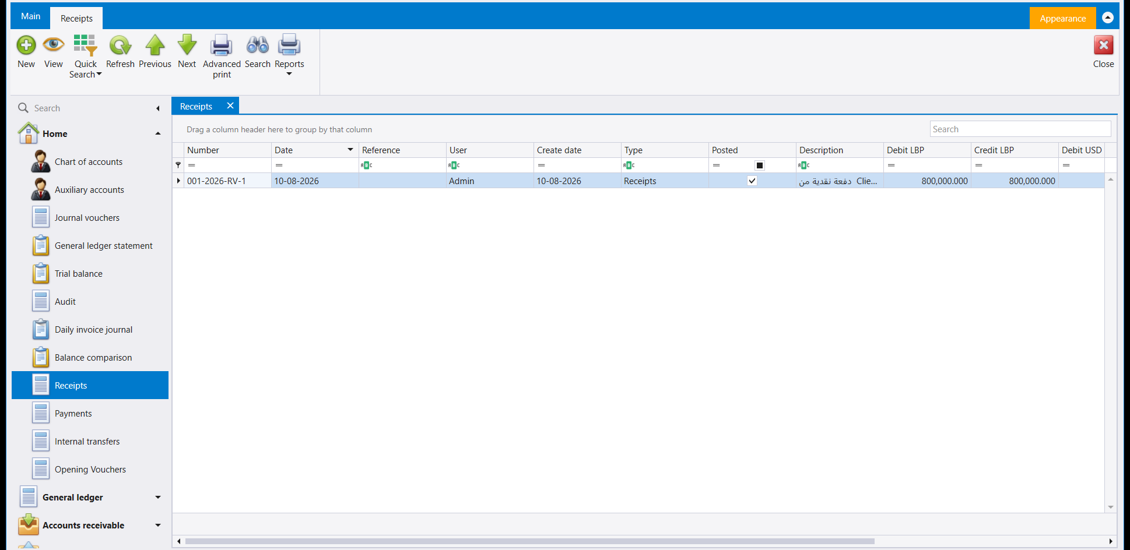
Task: Collapse the ribbon with top-right arrow
Action: (x=1108, y=17)
